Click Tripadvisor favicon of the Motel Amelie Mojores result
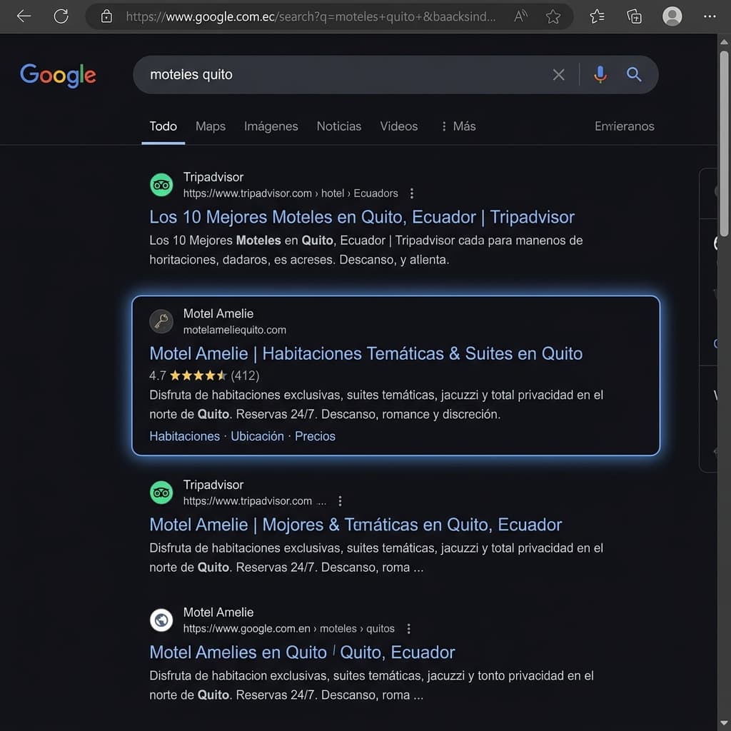Viewport: 731px width, 731px height. [161, 493]
